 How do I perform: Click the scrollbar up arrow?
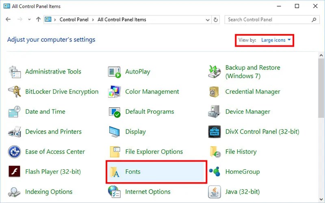[321, 56]
